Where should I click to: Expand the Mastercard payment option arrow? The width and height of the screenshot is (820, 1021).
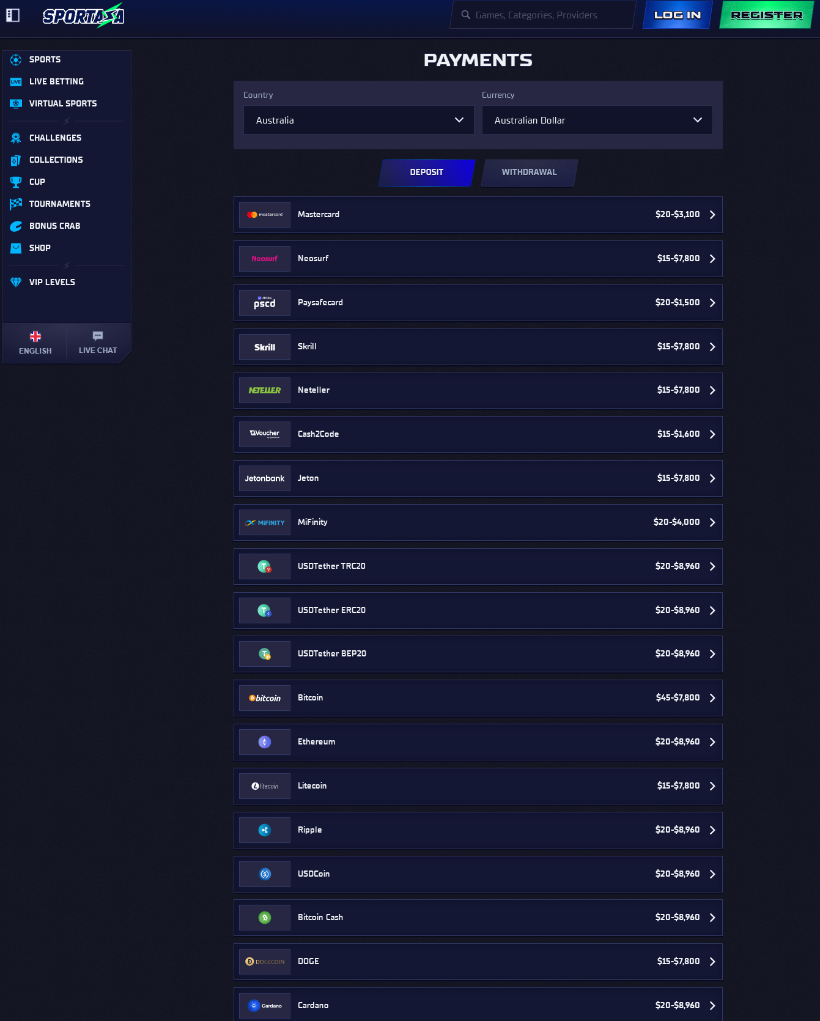pos(712,215)
